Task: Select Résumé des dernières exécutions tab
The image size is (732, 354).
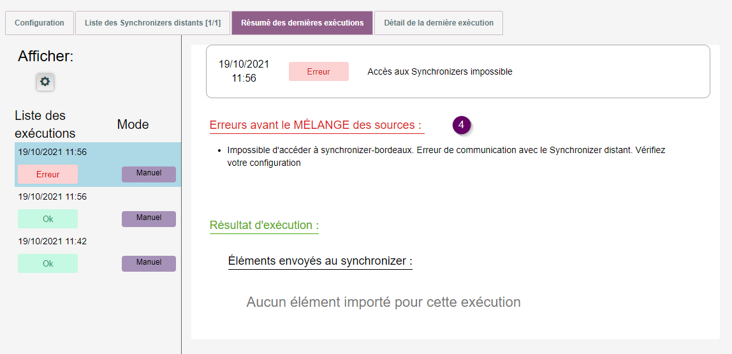Action: 302,23
